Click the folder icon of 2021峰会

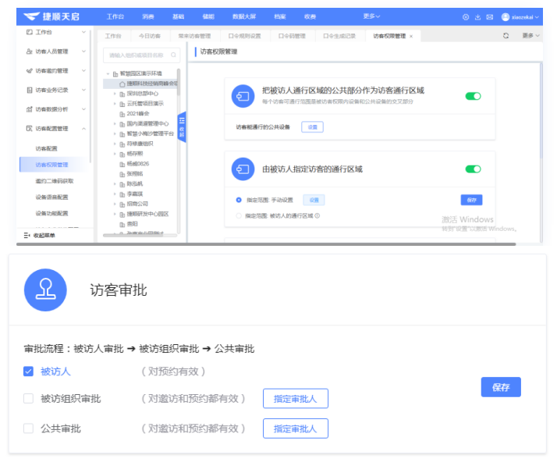tap(122, 114)
